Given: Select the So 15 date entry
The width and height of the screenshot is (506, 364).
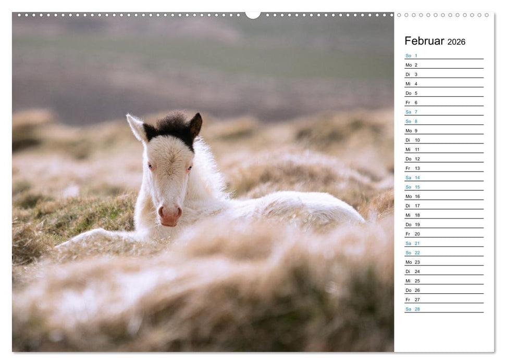Looking at the screenshot, I should click(412, 187).
